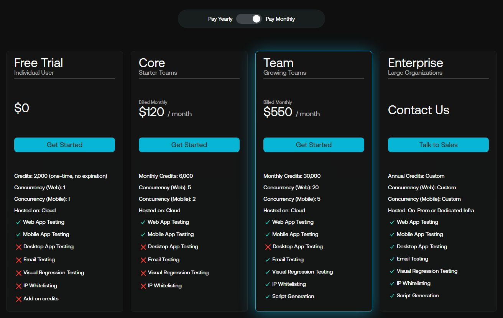Click the $120 price in Core

click(x=151, y=112)
